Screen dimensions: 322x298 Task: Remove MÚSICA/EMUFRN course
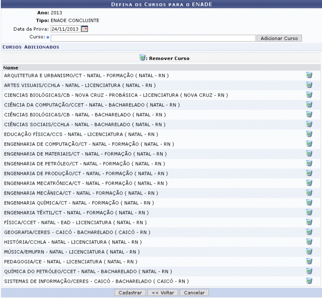[310, 252]
